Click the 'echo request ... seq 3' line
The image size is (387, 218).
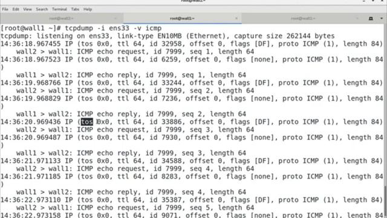point(135,130)
